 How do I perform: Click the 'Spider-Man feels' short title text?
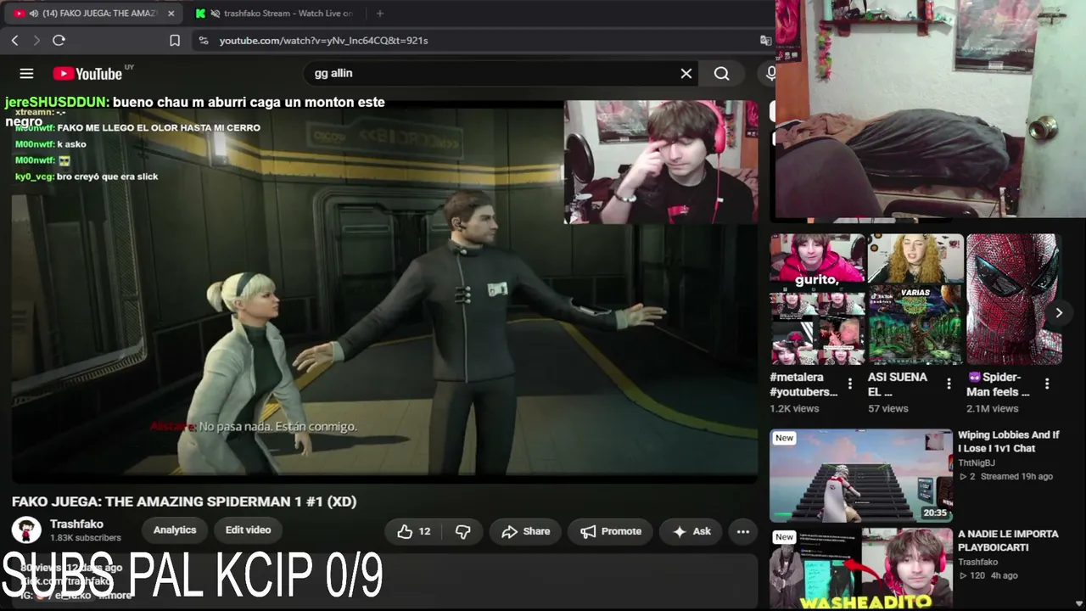pyautogui.click(x=998, y=384)
